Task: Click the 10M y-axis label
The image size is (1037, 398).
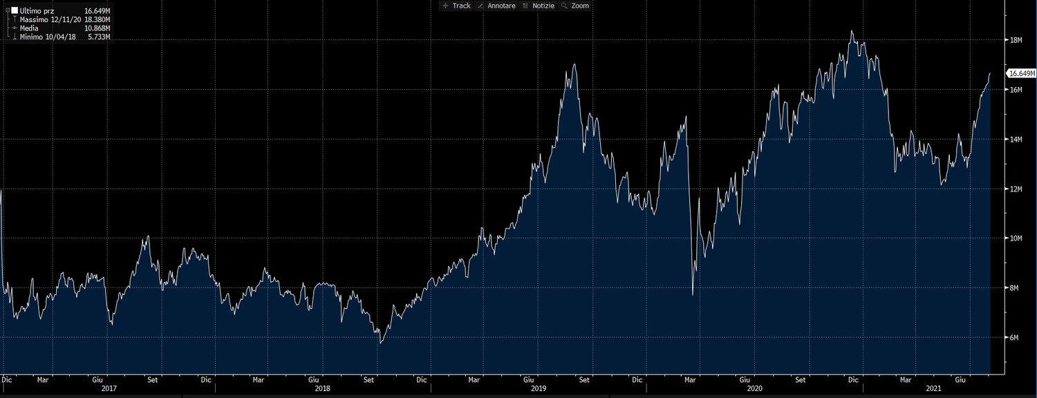Action: point(1016,238)
